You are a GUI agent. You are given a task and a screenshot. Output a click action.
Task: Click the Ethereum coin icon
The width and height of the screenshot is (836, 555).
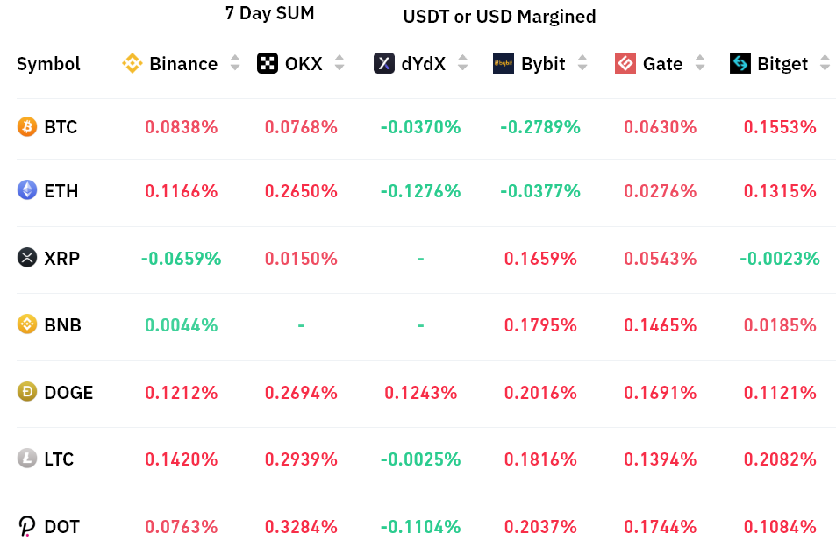(27, 190)
